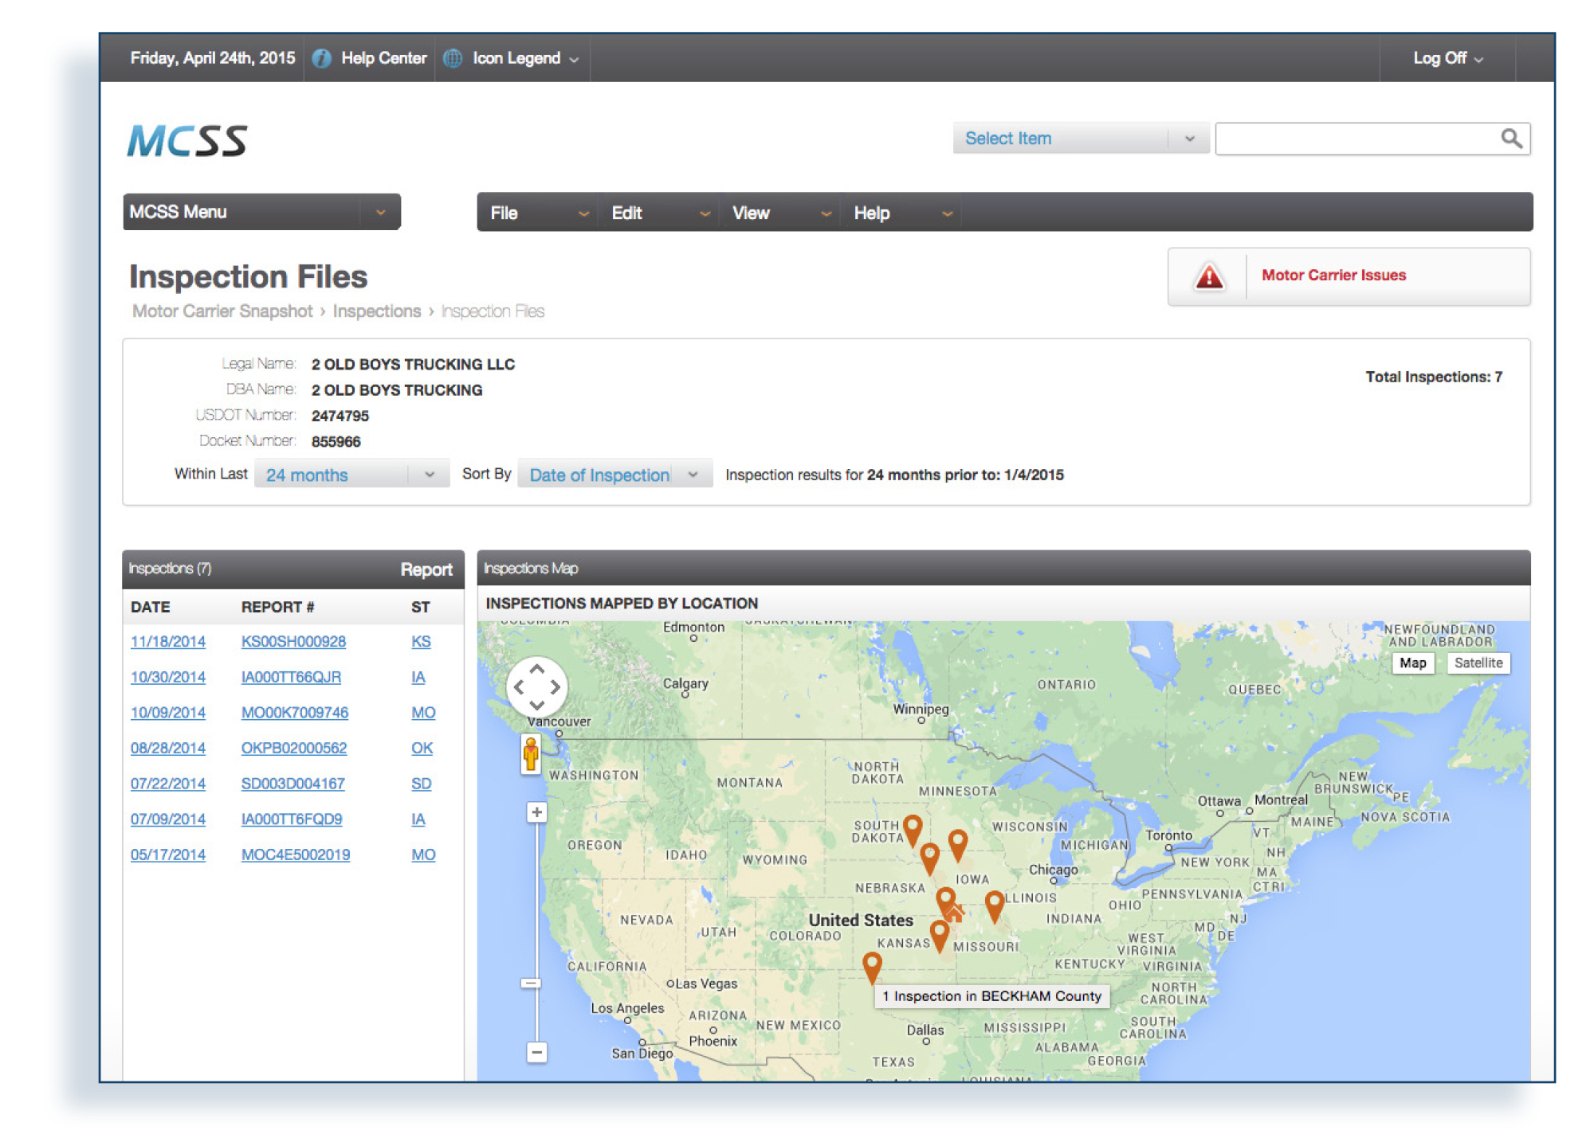
Task: Click the Total Inspections: 7 text
Action: pos(1433,377)
